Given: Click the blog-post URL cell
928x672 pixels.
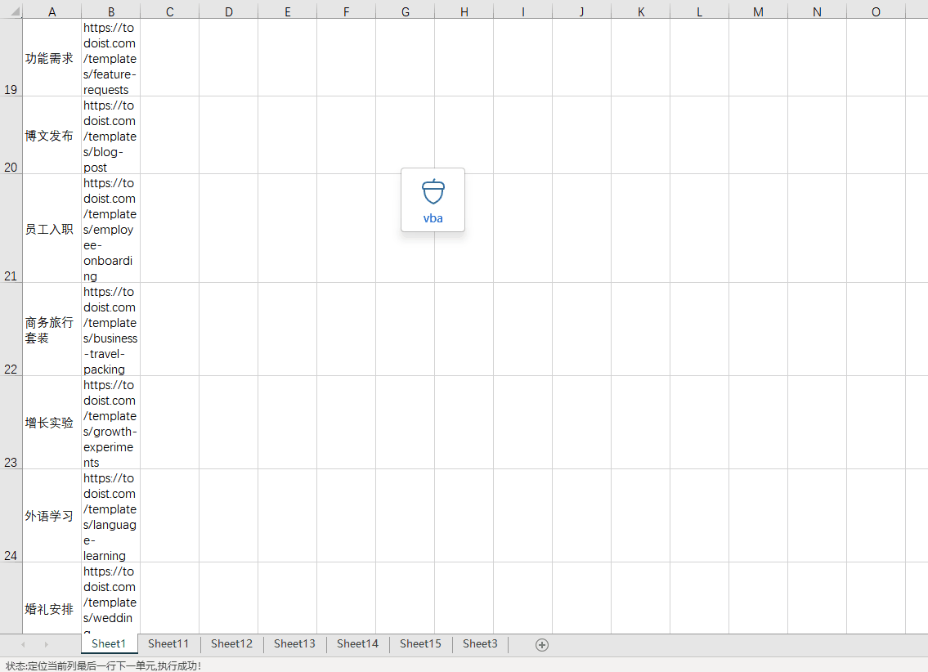Looking at the screenshot, I should point(110,136).
